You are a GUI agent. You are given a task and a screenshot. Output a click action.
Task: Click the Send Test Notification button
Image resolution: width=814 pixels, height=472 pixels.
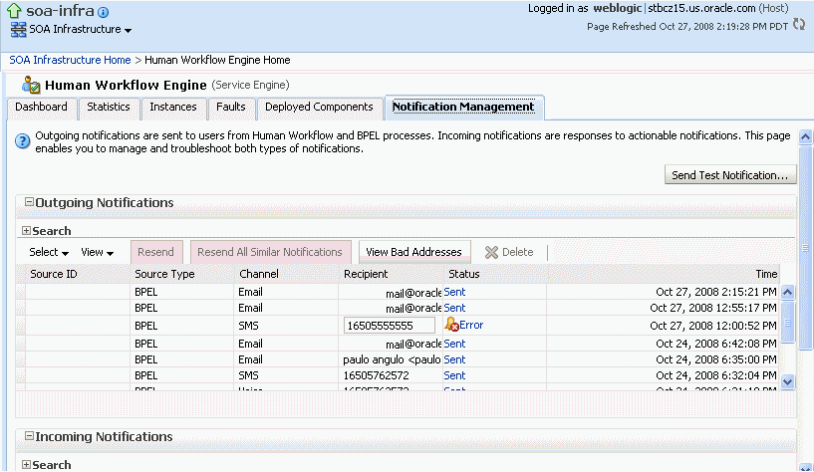point(730,175)
